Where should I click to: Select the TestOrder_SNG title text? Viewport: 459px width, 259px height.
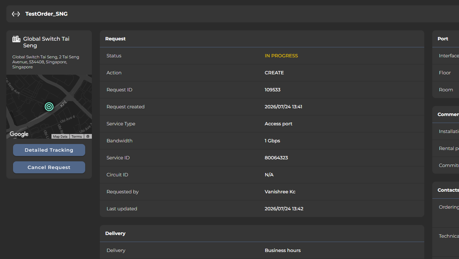(46, 14)
